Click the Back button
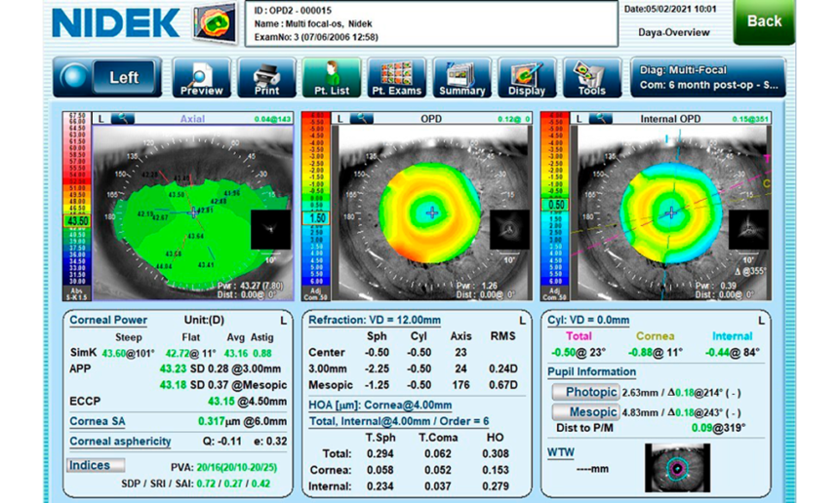The height and width of the screenshot is (503, 839). click(764, 21)
